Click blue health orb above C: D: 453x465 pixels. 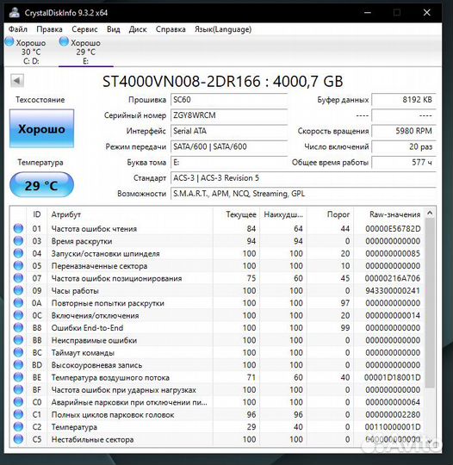coord(9,42)
